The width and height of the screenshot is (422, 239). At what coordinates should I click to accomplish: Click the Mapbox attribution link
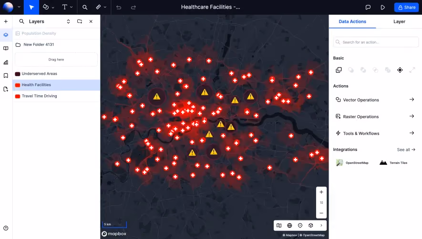(x=289, y=235)
